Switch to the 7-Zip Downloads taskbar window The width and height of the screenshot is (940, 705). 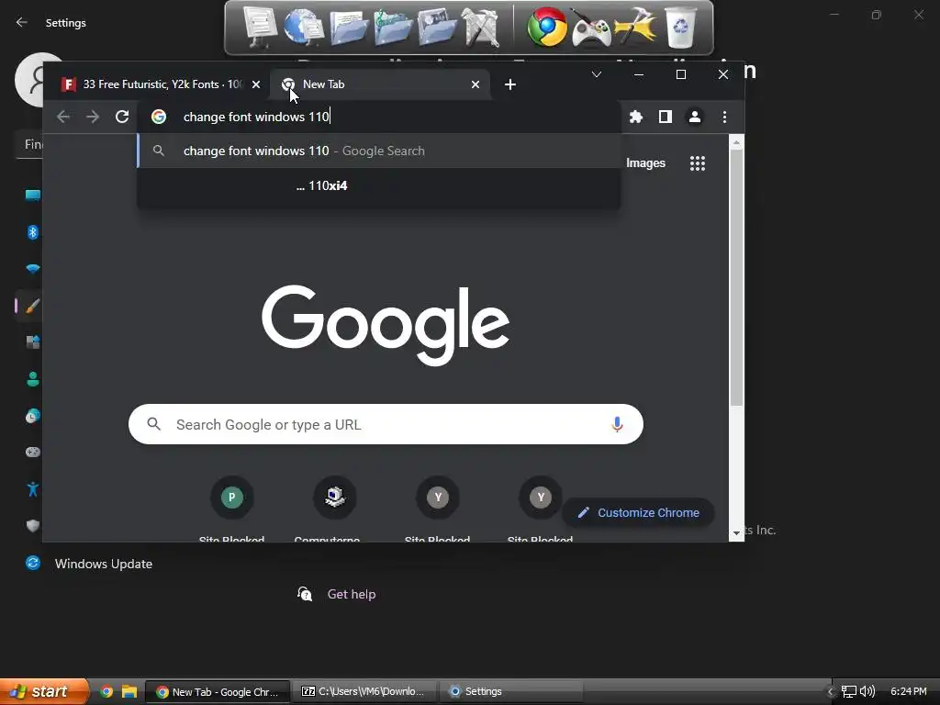(364, 692)
